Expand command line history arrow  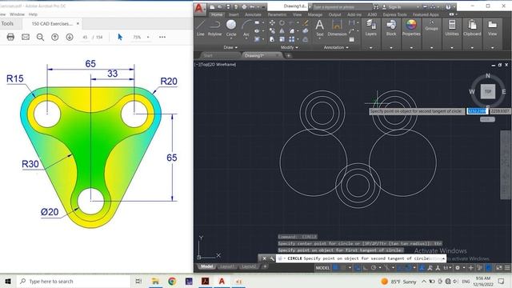[x=443, y=258]
